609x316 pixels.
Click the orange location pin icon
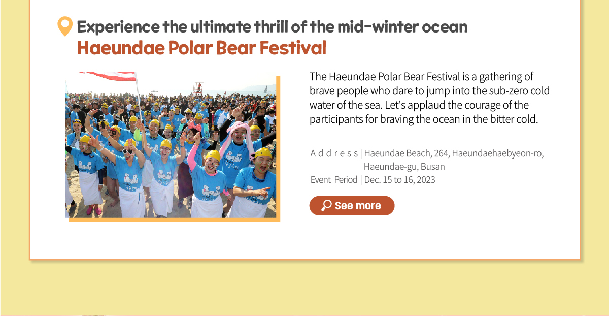tap(65, 26)
